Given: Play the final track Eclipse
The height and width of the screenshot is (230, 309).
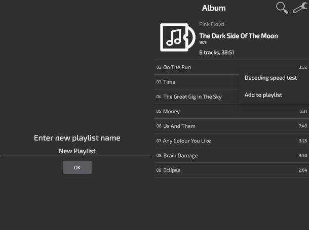Looking at the screenshot, I should (x=172, y=170).
